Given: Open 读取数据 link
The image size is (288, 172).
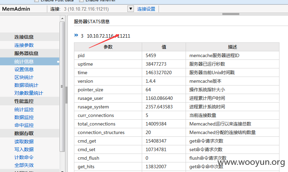Looking at the screenshot, I should coord(24,142).
